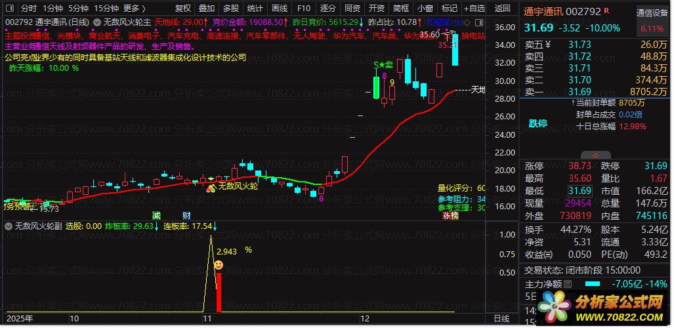Screen dimensions: 674x328
Task: Switch to 1分钟 period
Action: 53,8
